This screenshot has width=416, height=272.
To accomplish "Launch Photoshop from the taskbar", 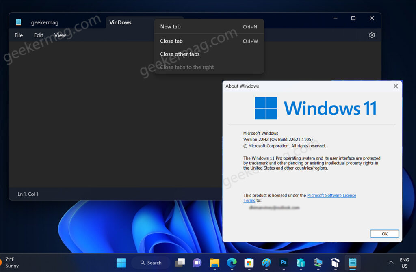I will click(x=283, y=262).
